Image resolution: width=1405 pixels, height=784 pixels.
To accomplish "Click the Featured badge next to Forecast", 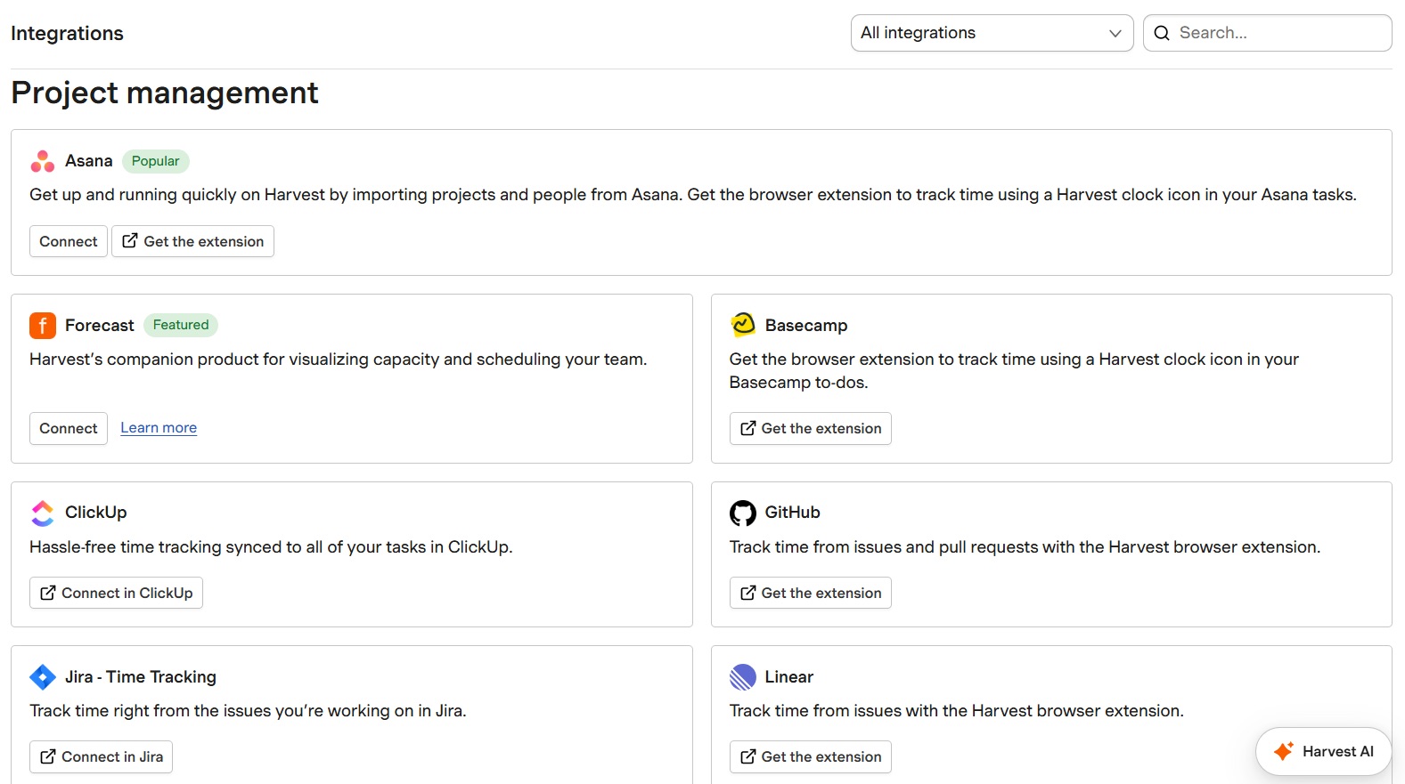I will pos(181,325).
